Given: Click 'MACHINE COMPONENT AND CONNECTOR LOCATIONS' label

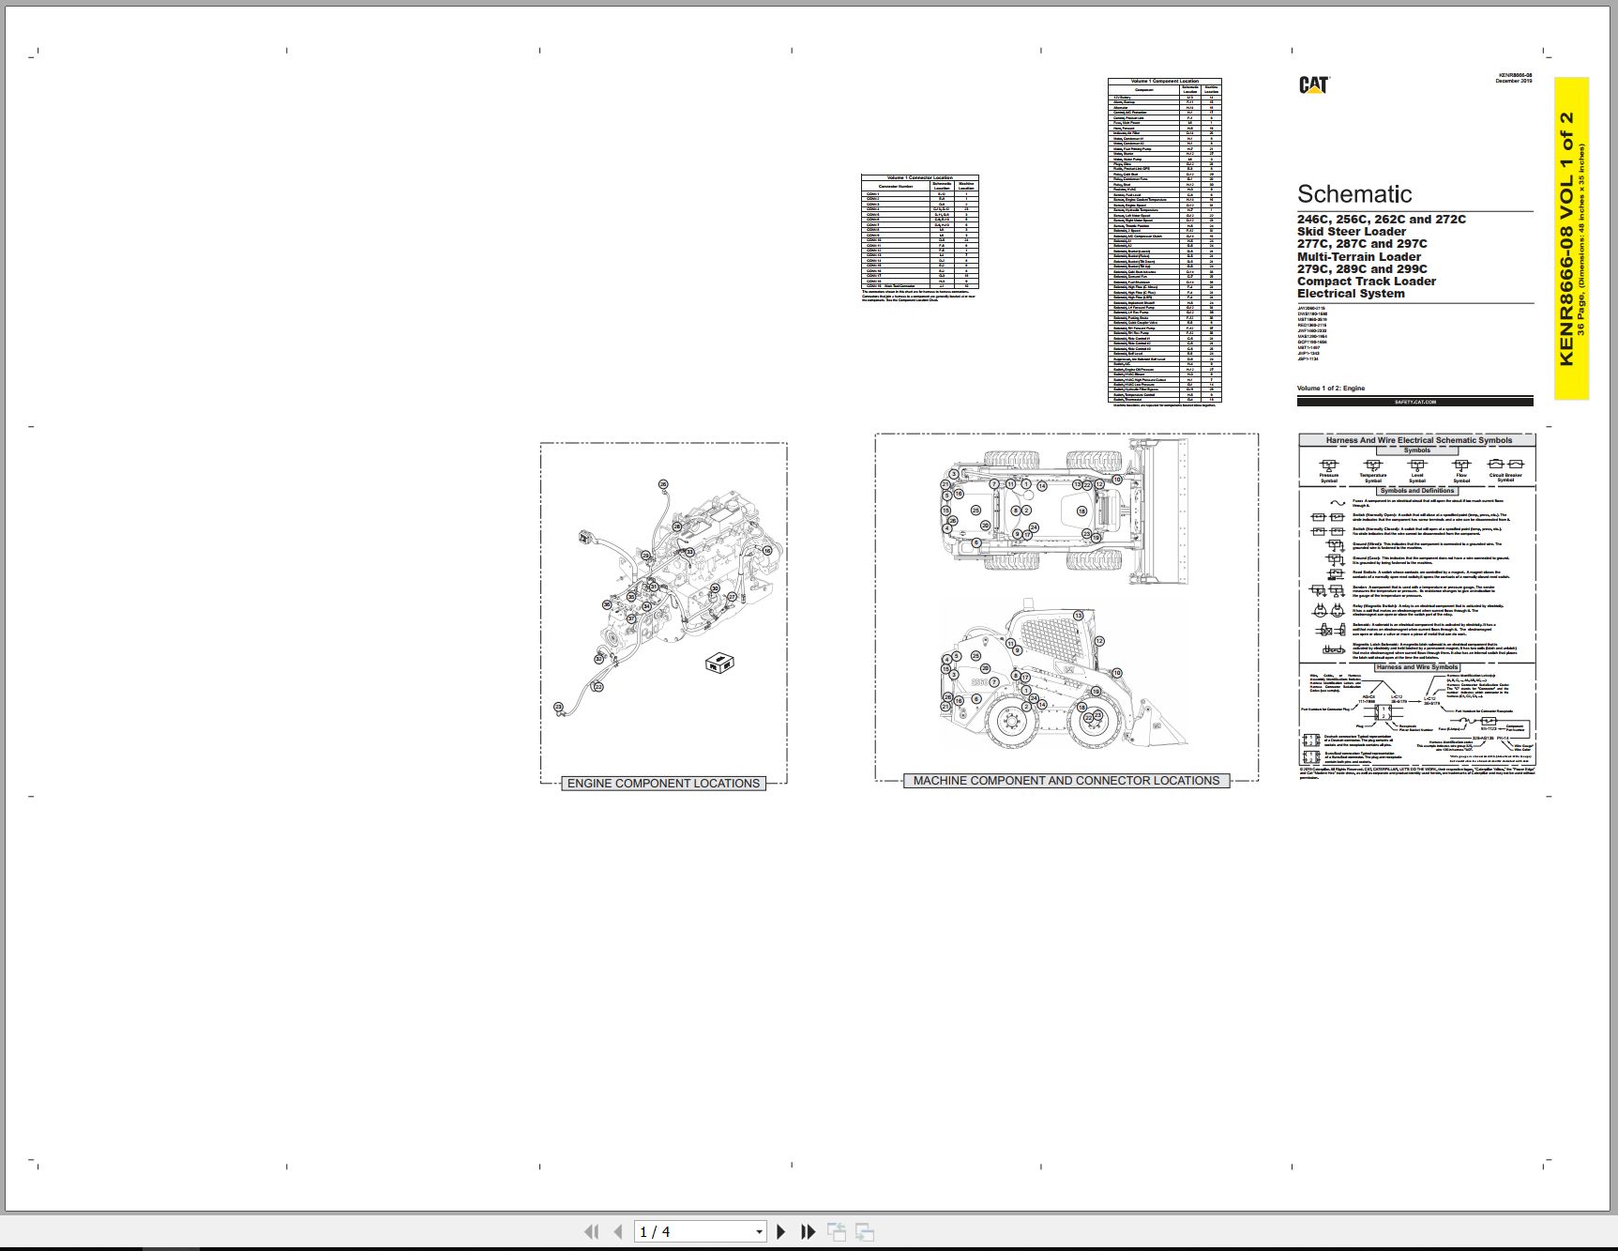Looking at the screenshot, I should tap(1066, 780).
